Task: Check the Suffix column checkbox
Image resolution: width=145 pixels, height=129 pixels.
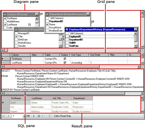Action: (5, 28)
